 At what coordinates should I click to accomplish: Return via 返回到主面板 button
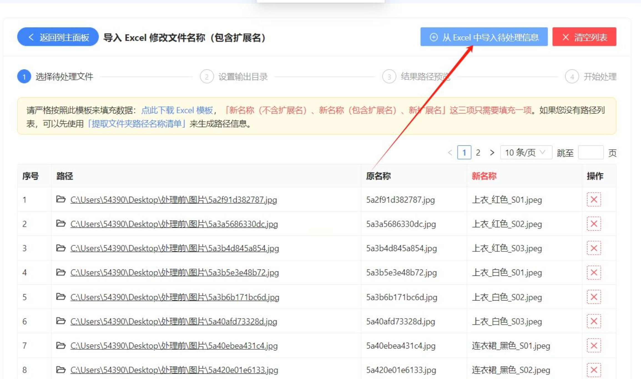click(58, 37)
